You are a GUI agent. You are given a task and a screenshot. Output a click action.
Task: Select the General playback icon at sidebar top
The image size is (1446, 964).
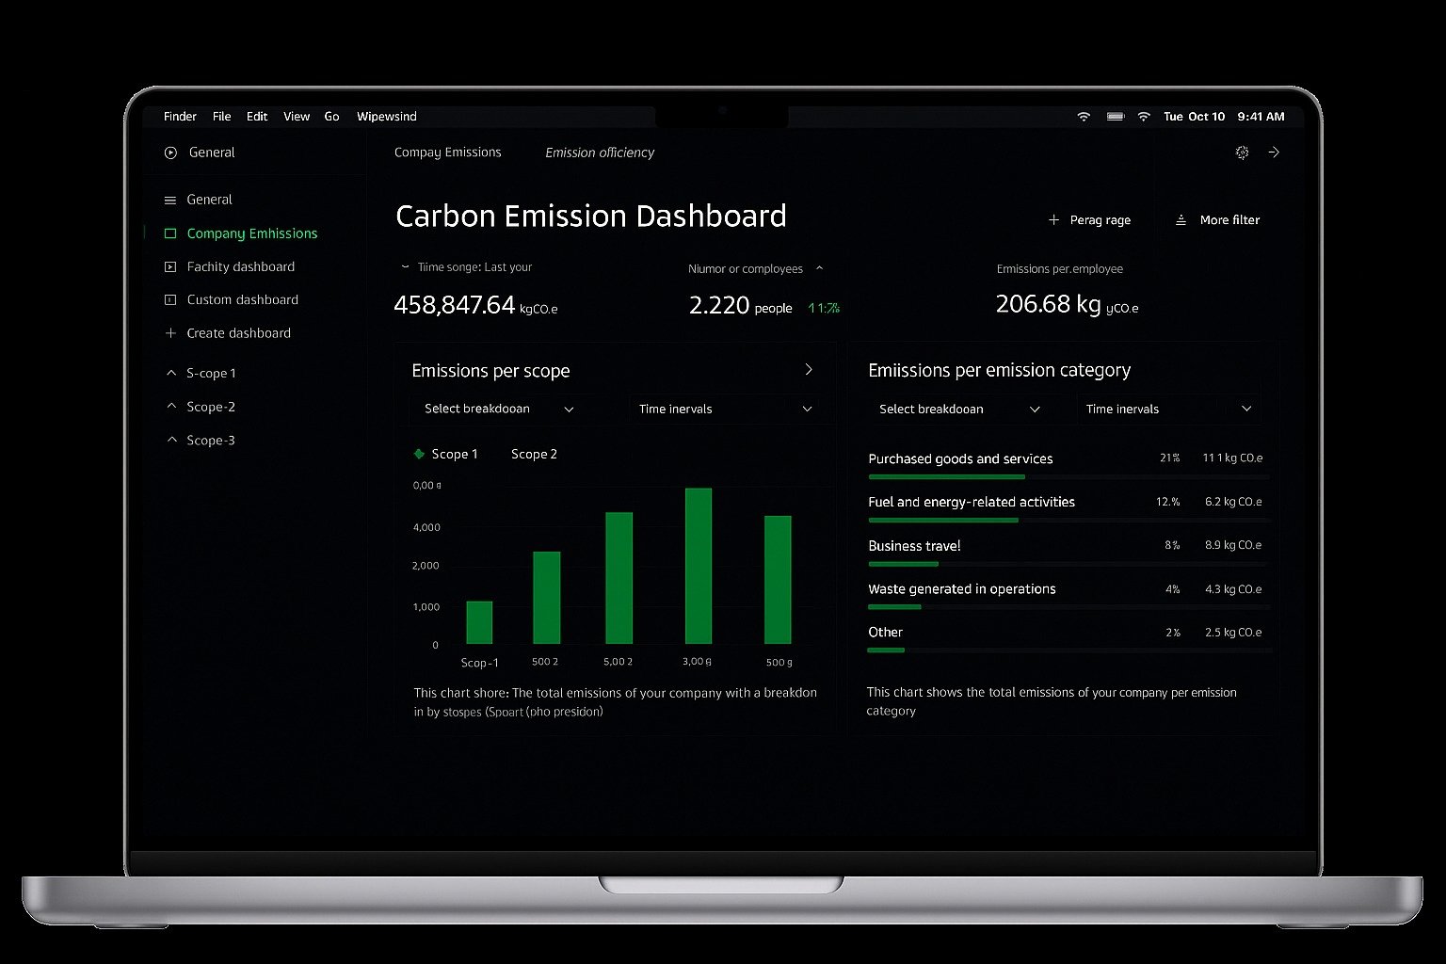[170, 153]
